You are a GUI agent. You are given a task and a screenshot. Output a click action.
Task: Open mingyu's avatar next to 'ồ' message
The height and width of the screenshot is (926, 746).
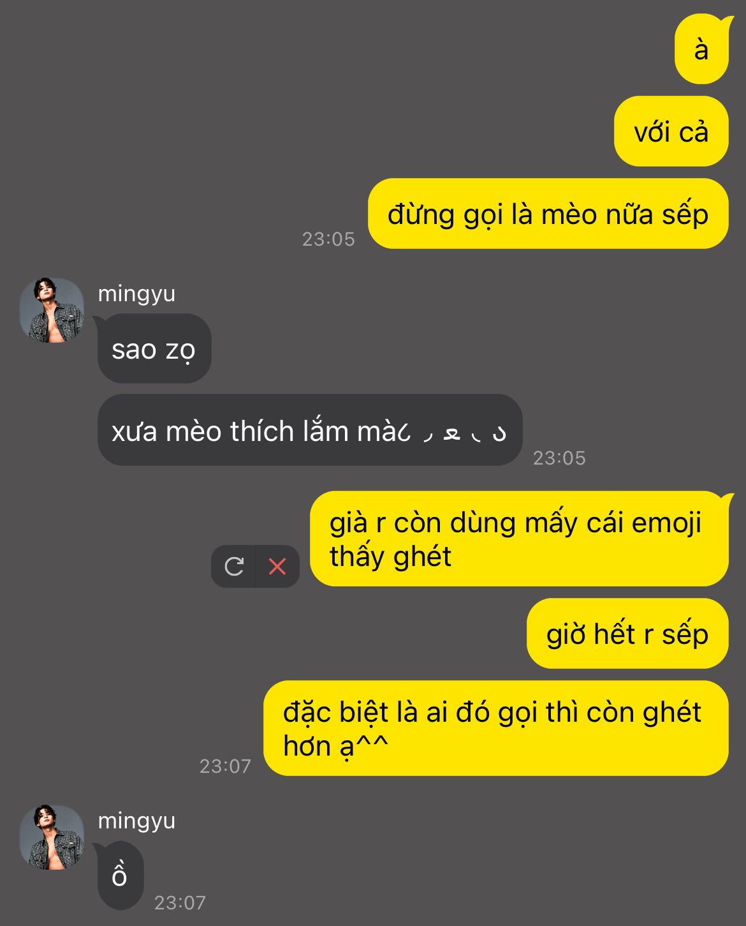click(x=52, y=838)
